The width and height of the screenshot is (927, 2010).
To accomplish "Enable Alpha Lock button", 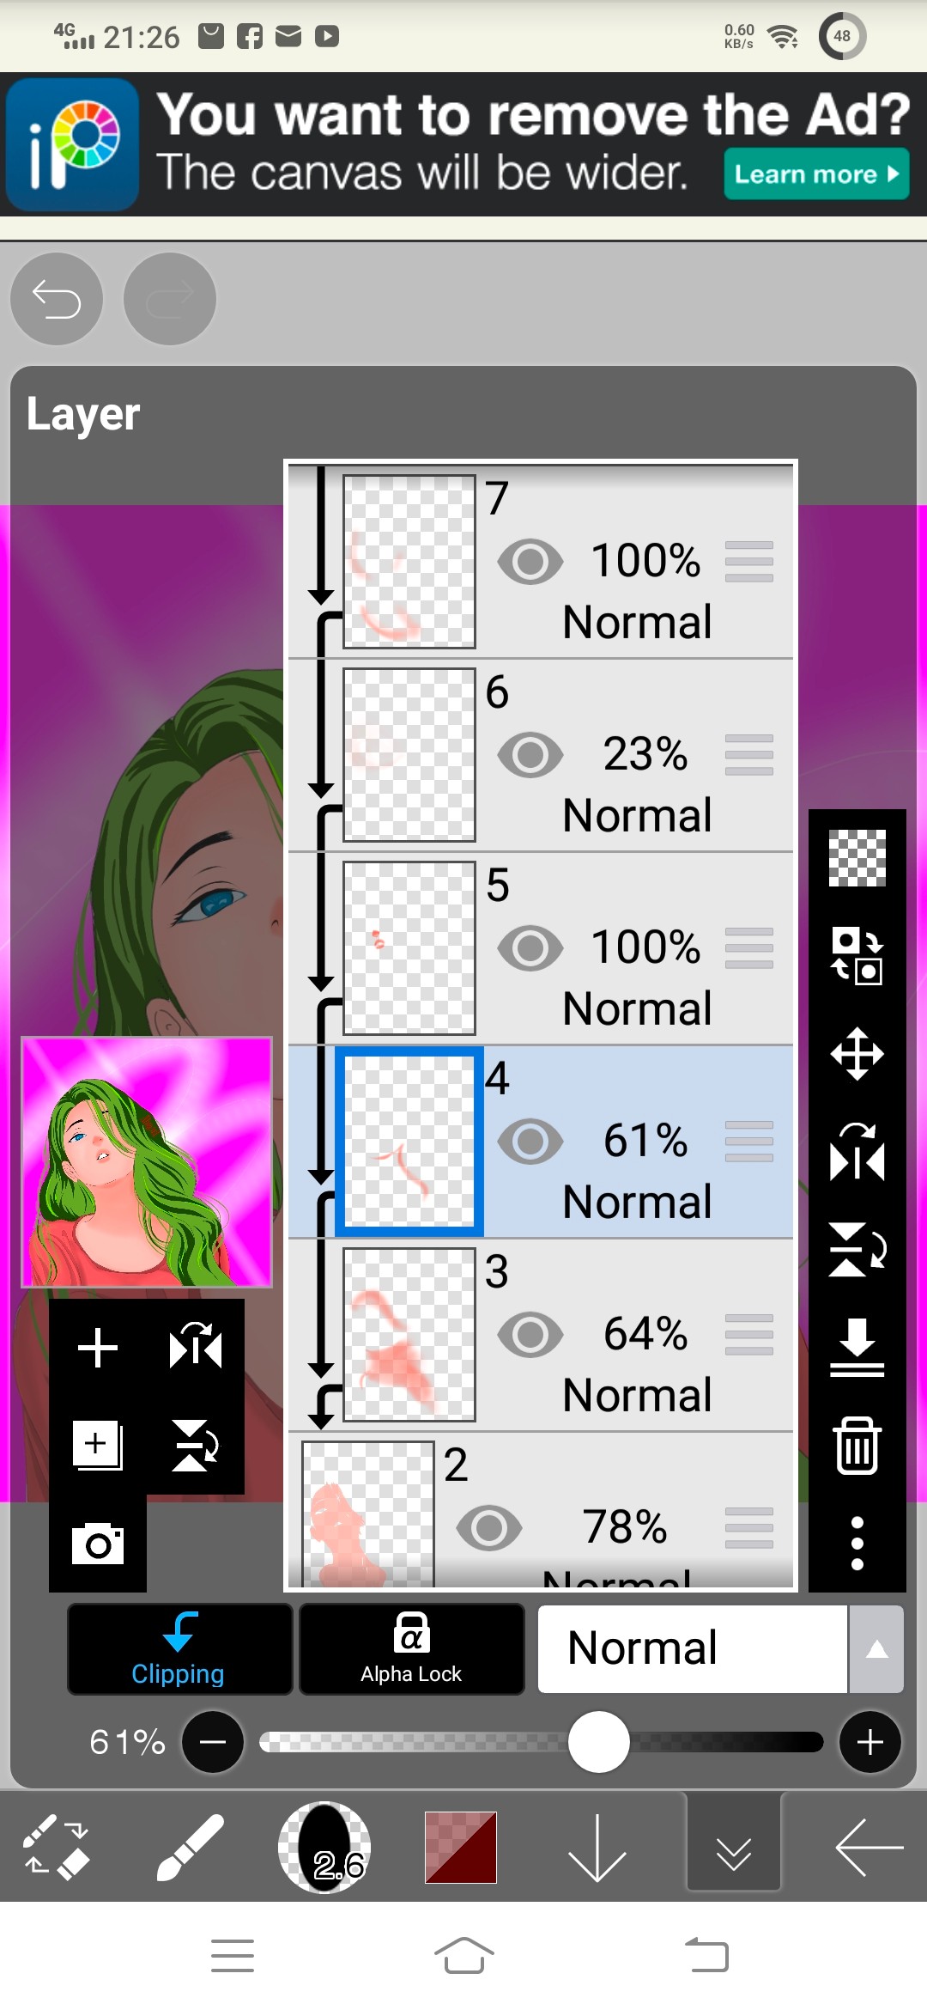I will pos(411,1649).
